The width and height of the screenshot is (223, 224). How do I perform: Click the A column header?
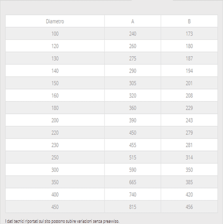tap(133, 21)
